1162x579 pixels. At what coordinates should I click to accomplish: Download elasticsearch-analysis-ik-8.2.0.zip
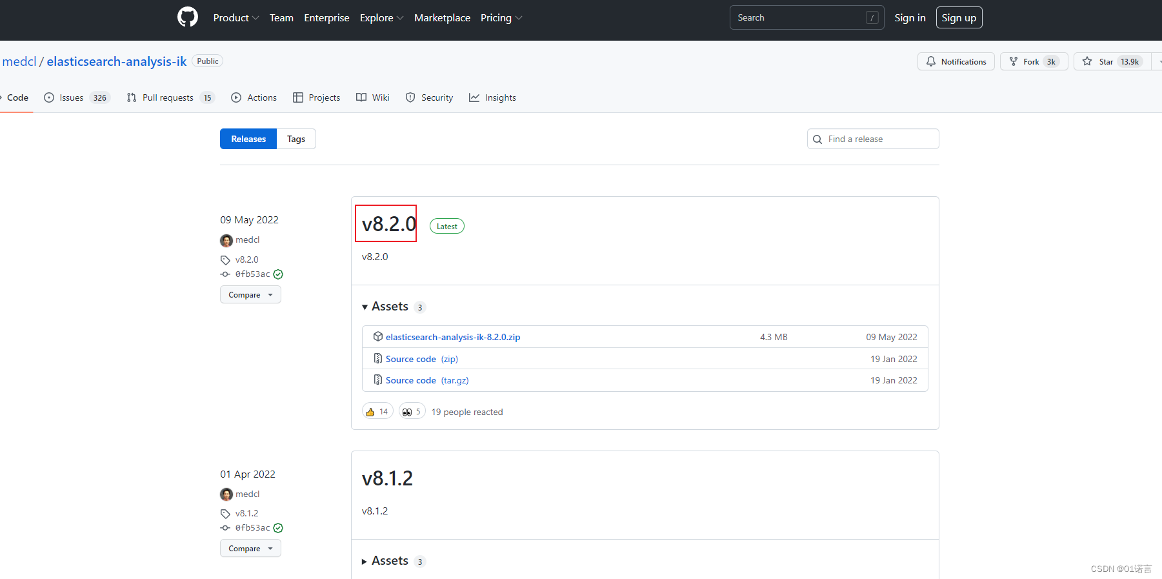point(453,337)
